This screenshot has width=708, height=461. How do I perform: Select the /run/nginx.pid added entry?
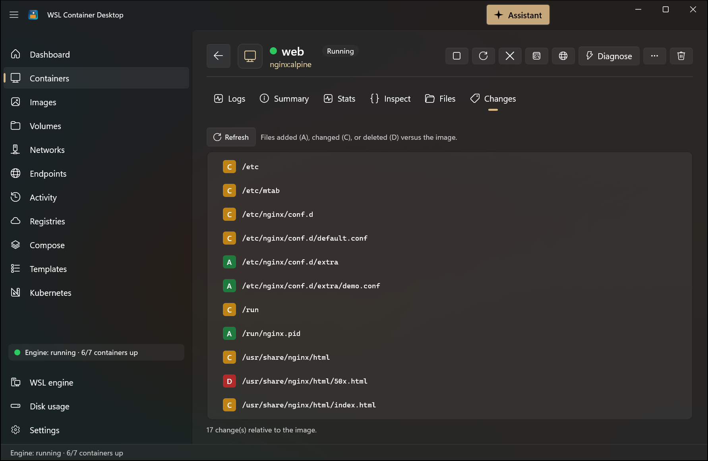coord(449,334)
